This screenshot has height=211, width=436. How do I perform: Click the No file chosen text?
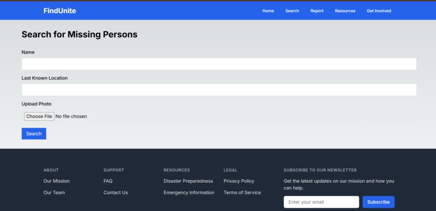(71, 116)
